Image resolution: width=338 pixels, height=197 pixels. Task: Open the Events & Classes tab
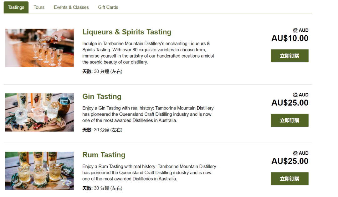tap(71, 7)
